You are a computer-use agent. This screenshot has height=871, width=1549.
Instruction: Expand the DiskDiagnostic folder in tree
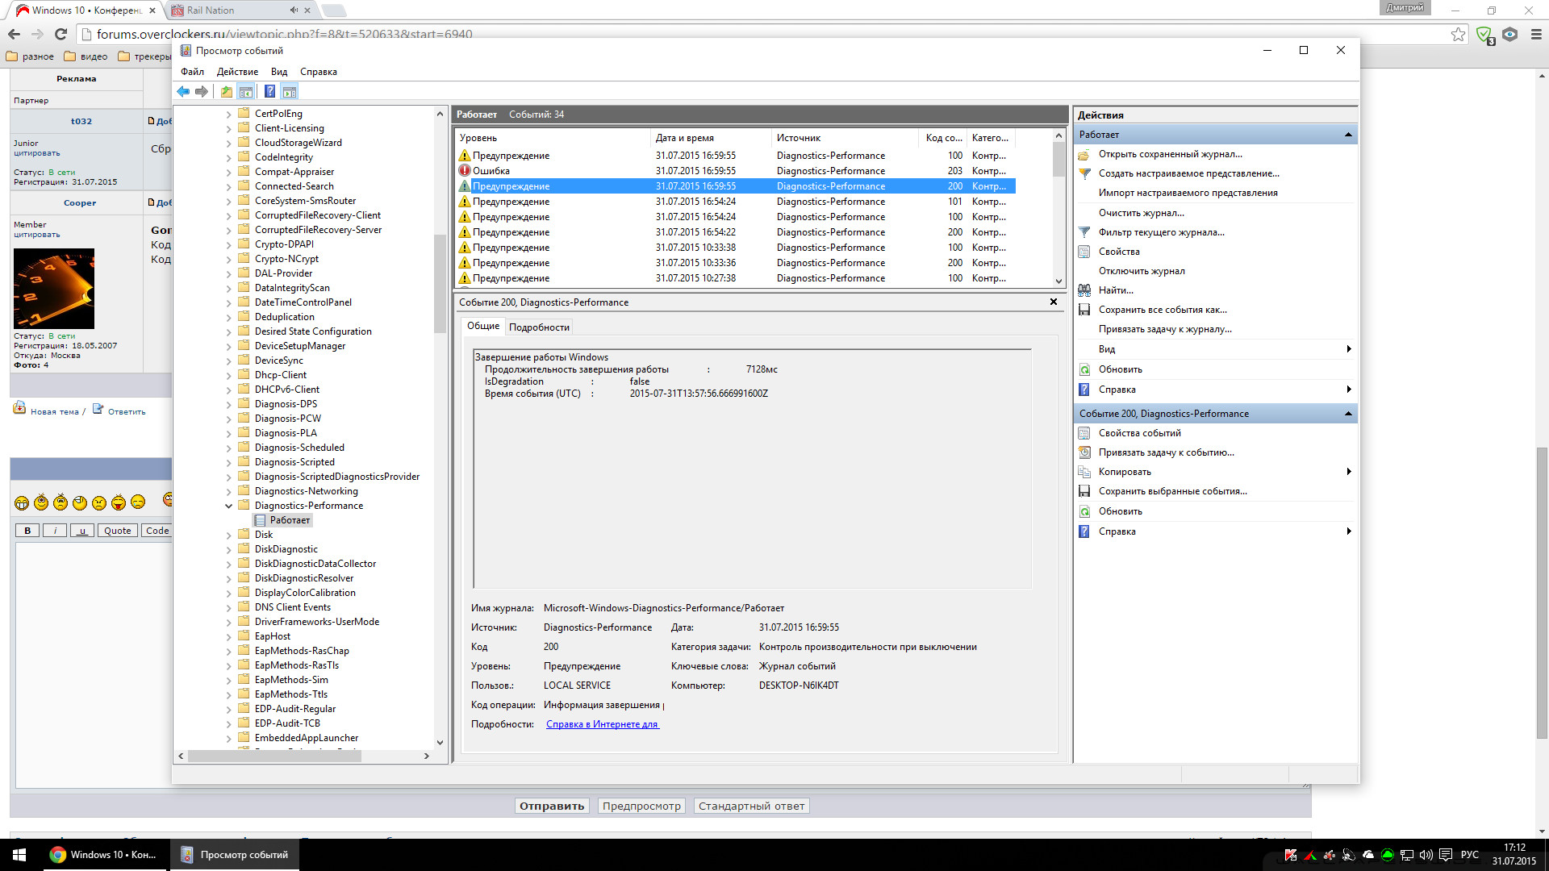click(x=228, y=550)
